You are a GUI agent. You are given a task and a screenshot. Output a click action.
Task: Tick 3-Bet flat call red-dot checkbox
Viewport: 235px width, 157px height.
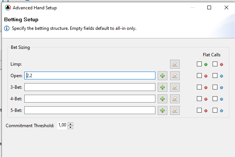point(199,87)
